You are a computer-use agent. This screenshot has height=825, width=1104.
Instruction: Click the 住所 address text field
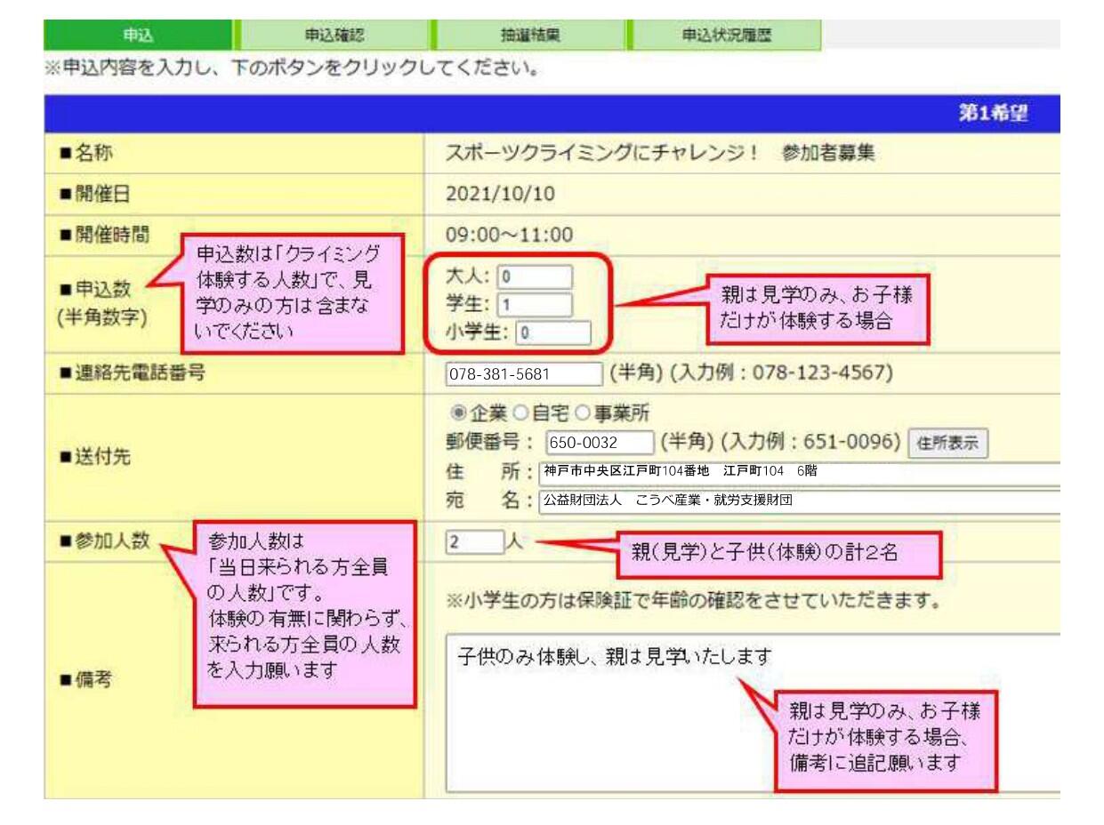pos(801,472)
